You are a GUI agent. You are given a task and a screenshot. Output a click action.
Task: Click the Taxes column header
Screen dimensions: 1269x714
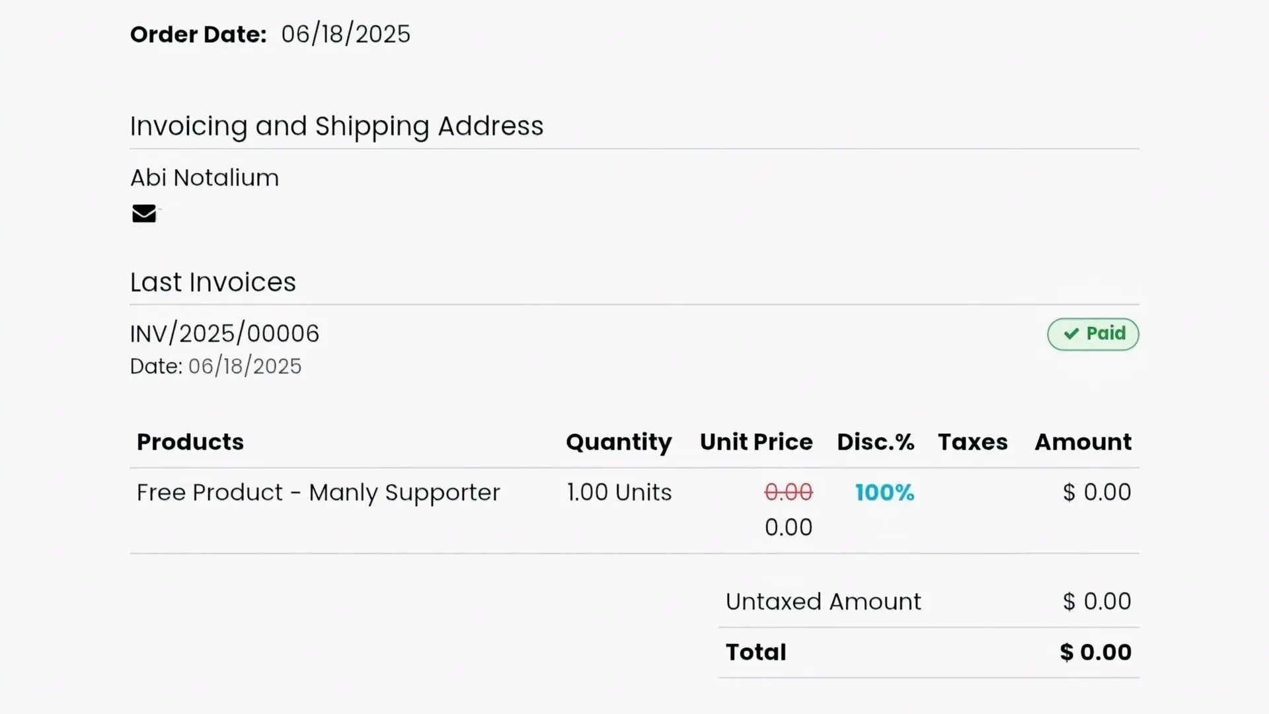pos(973,442)
